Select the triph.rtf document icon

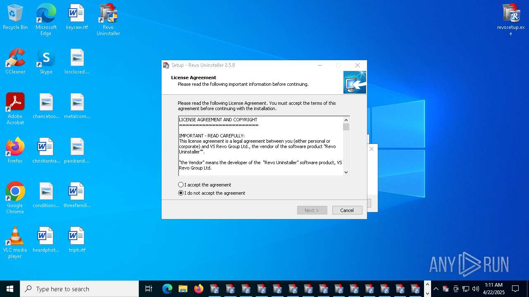(x=77, y=240)
